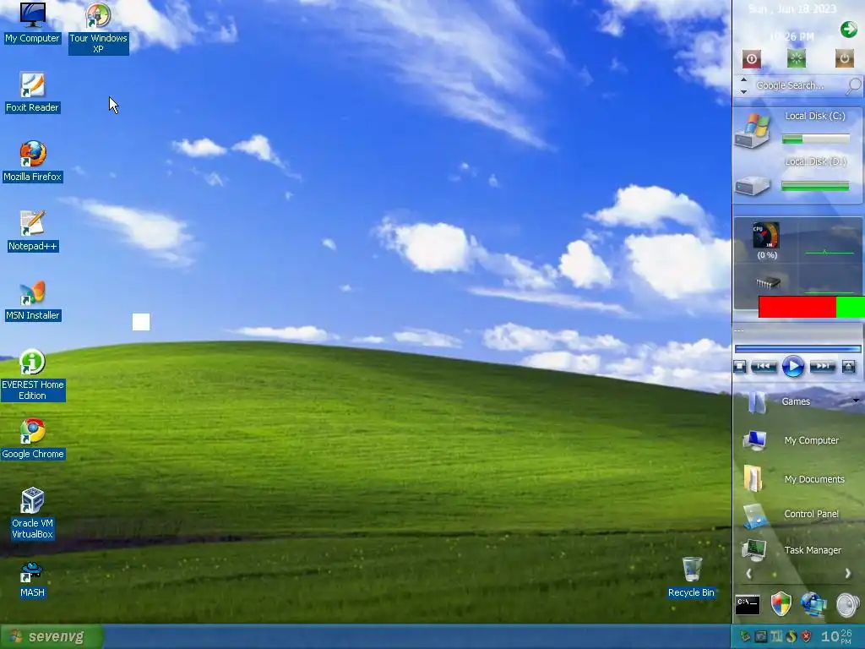
Task: Click the green restart button in the sidebar
Action: pyautogui.click(x=796, y=58)
